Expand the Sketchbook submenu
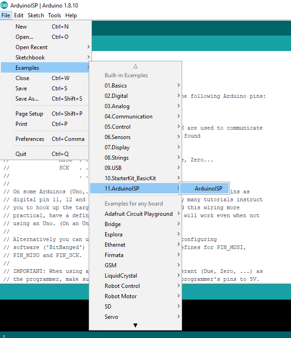291x338 pixels. click(45, 58)
